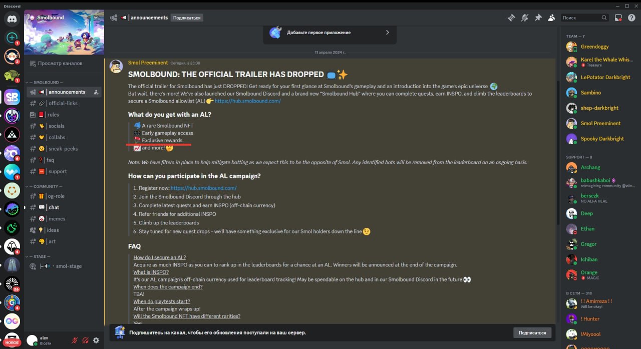The image size is (641, 349).
Task: Open the rules channel
Action: click(x=64, y=115)
